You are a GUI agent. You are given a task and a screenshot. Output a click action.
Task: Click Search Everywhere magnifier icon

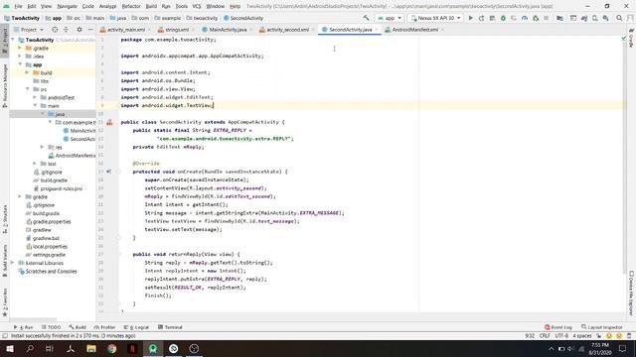click(619, 18)
